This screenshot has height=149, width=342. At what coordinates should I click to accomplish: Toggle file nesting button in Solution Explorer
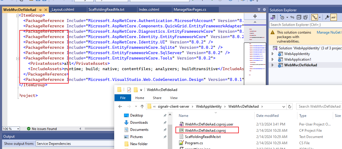[x=314, y=17]
